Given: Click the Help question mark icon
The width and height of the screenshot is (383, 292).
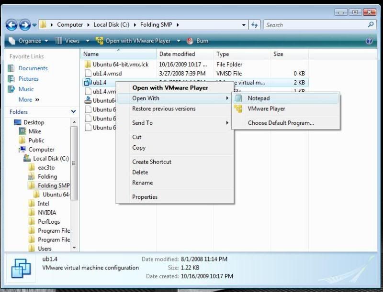Looking at the screenshot, I should (x=369, y=41).
